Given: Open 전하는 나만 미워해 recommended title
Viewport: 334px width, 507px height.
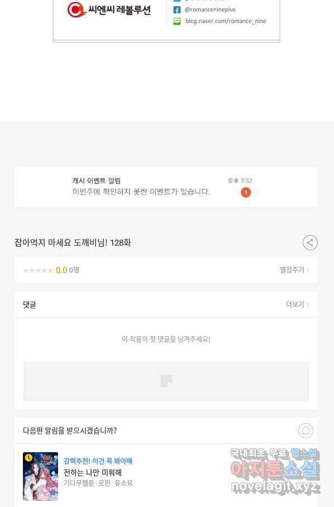Looking at the screenshot, I should click(93, 472).
